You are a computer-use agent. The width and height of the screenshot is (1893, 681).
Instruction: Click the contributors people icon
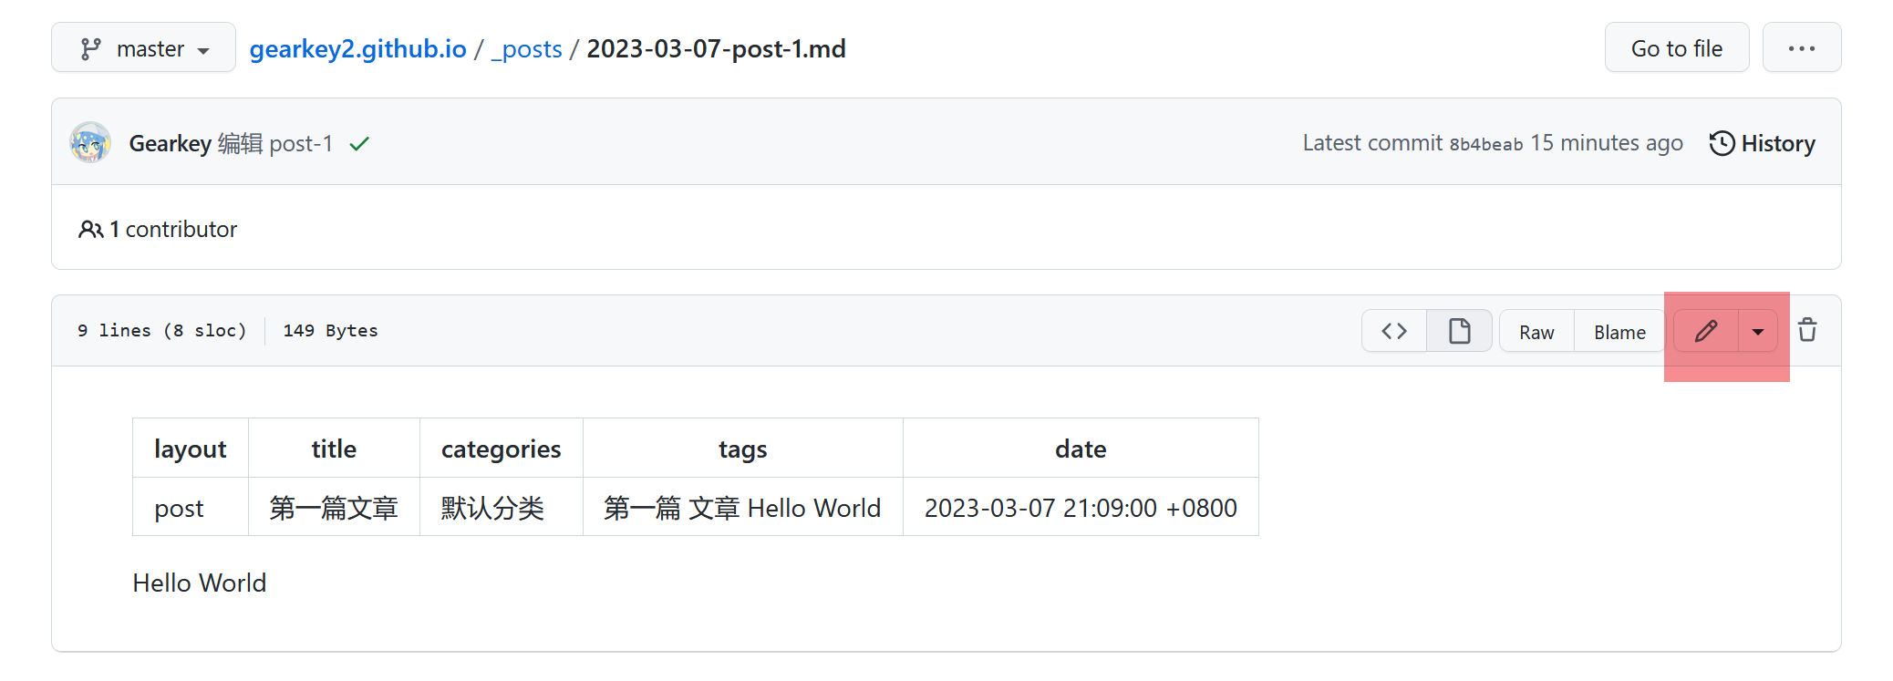90,230
